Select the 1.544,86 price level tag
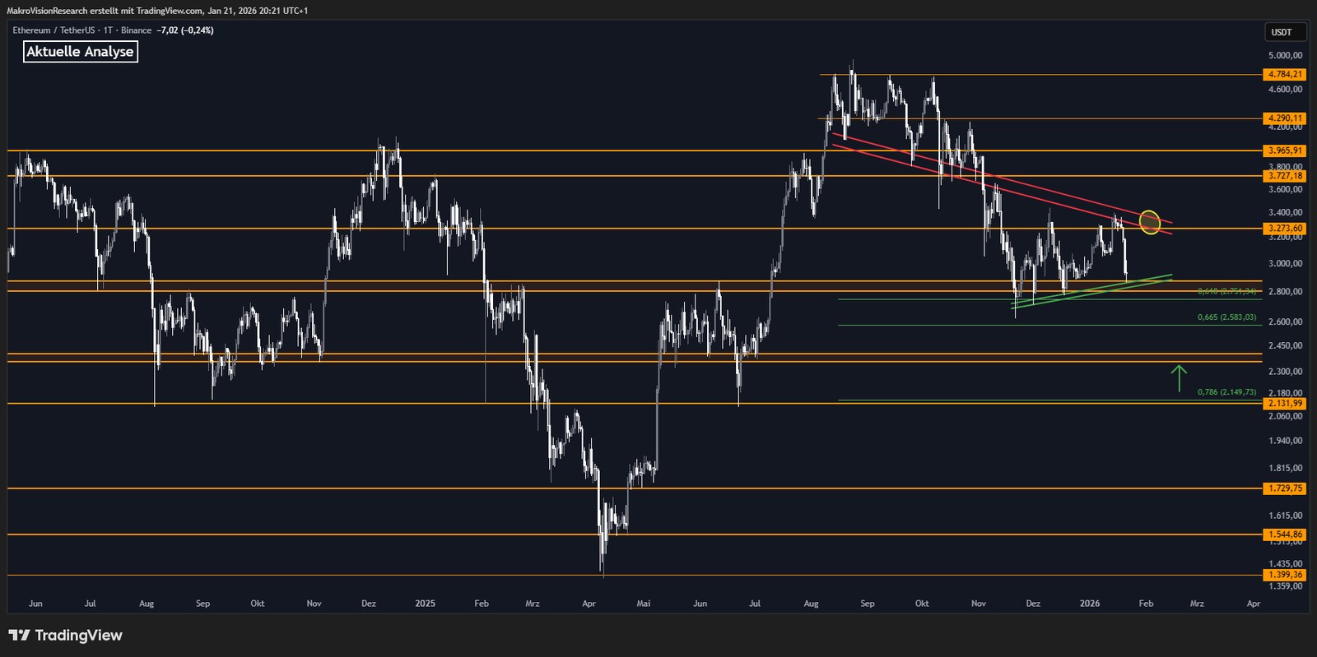 (1285, 534)
